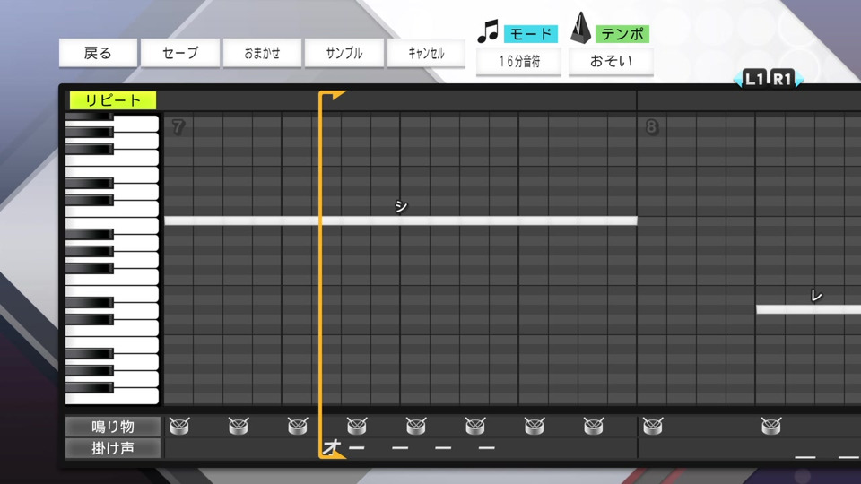
Task: Click the drum icon just left of playhead
Action: pos(298,426)
